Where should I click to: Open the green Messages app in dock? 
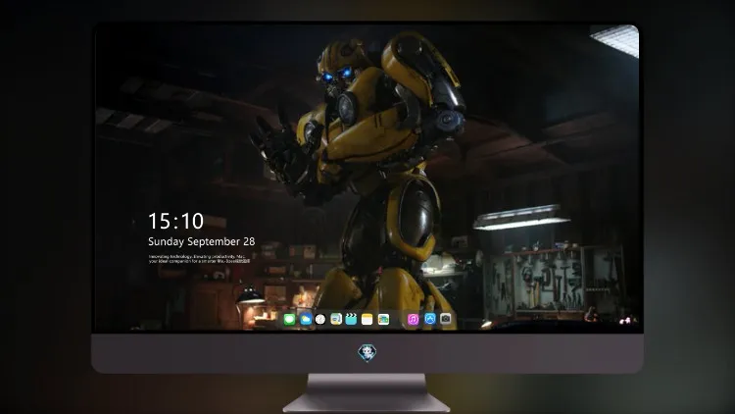(289, 320)
